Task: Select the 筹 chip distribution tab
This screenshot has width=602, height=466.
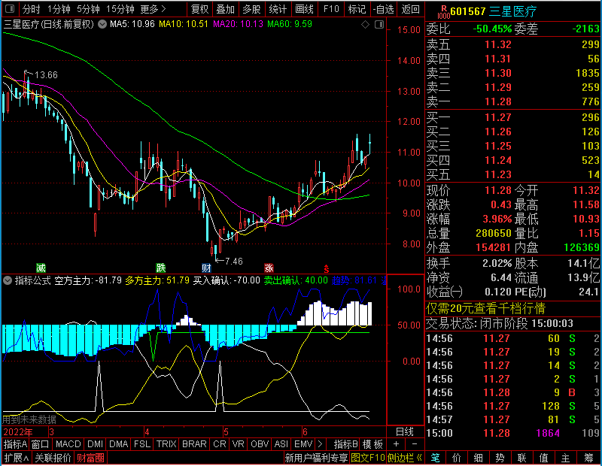Action: click(588, 458)
